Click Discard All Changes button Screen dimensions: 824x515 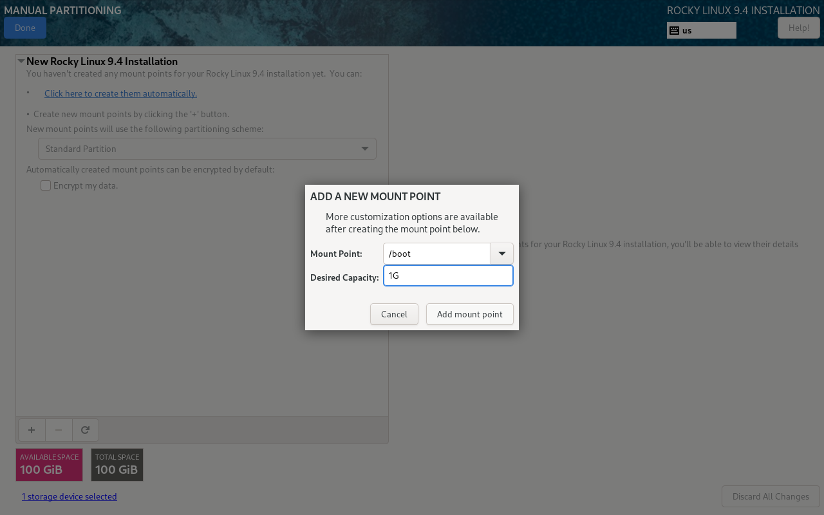[771, 496]
